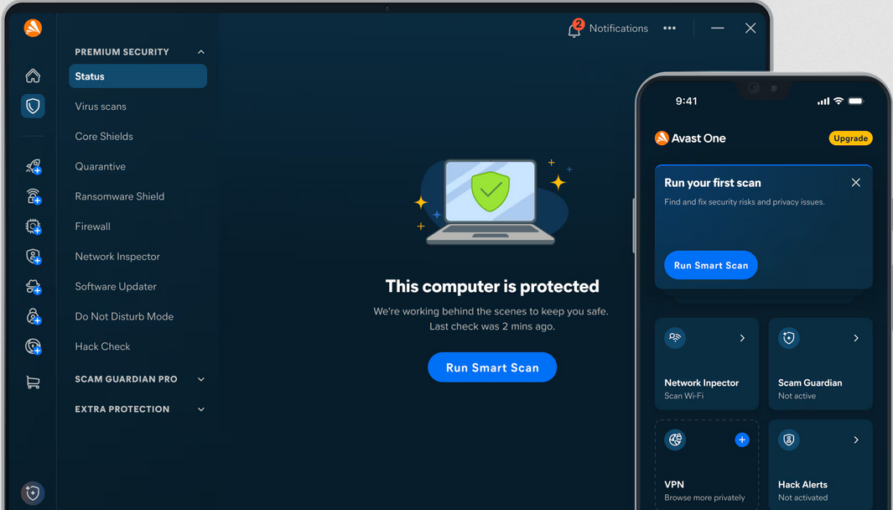Select the shield security icon in the sidebar
This screenshot has width=893, height=510.
[x=33, y=106]
